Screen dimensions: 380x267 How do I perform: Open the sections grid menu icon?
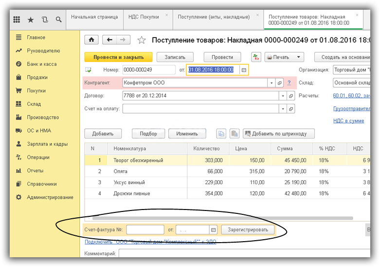pyautogui.click(x=17, y=19)
